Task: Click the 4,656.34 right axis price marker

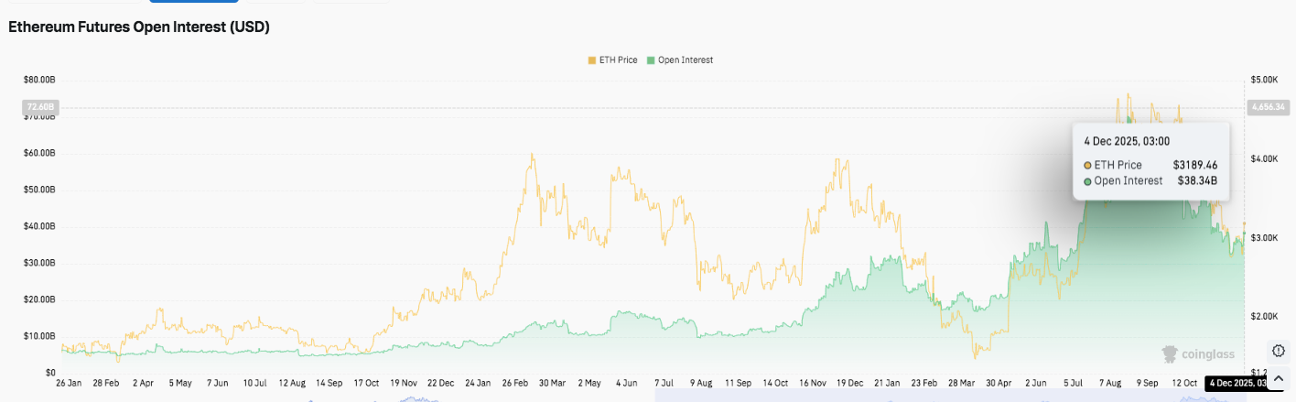Action: [x=1268, y=107]
